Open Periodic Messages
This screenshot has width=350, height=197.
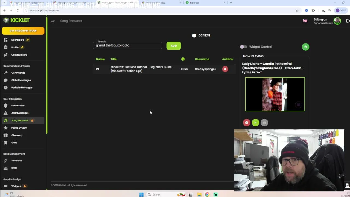click(x=22, y=88)
